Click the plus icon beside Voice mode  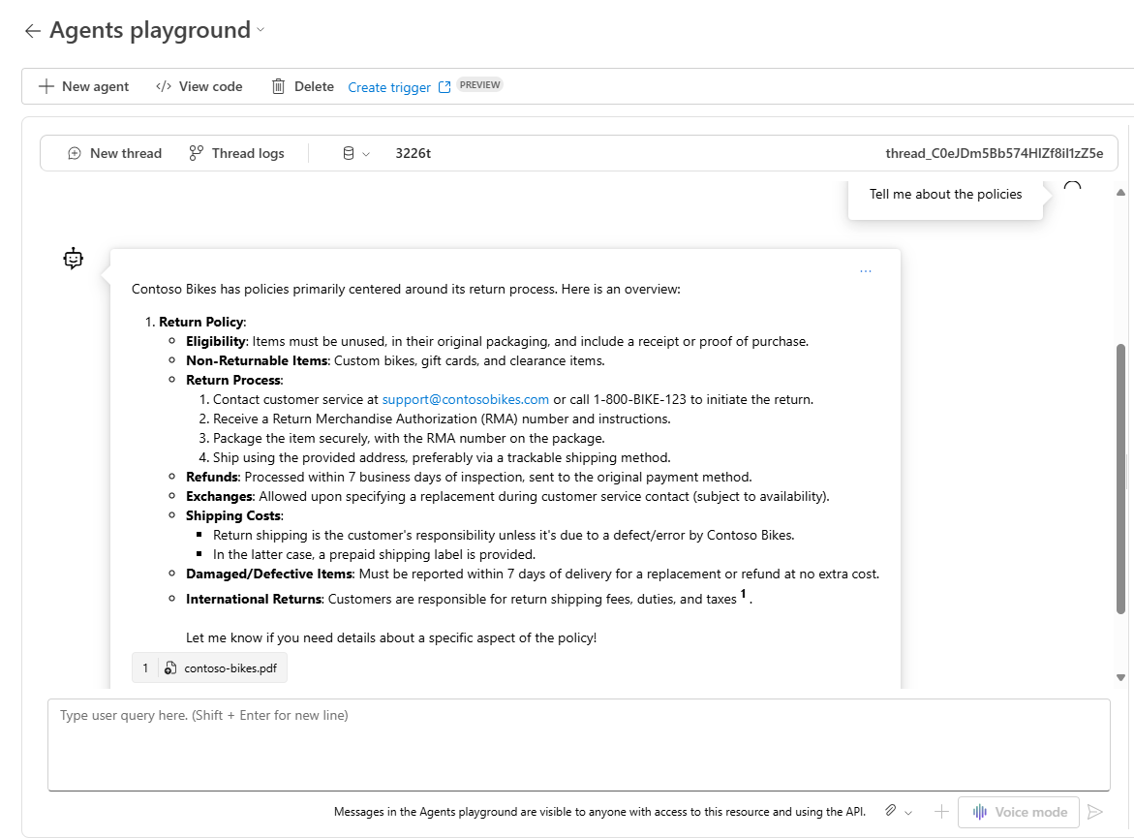click(941, 812)
